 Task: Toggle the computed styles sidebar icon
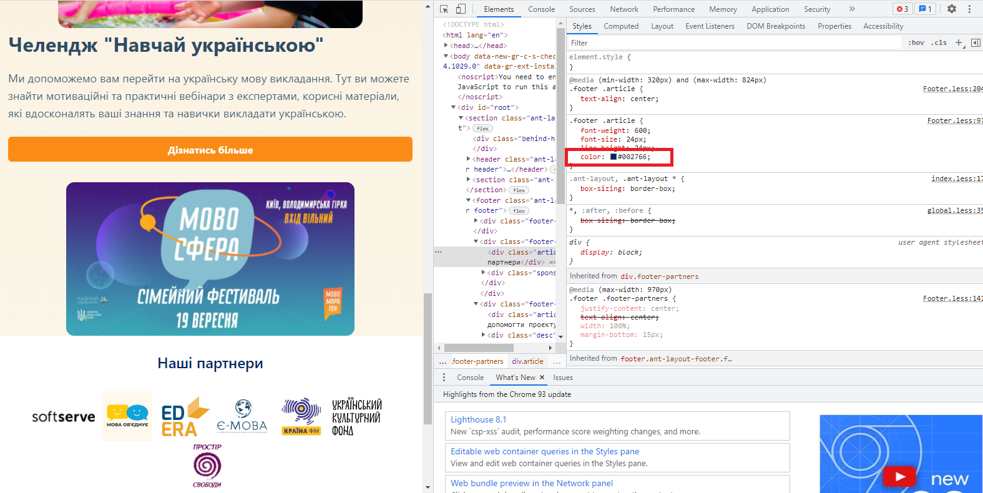click(976, 42)
